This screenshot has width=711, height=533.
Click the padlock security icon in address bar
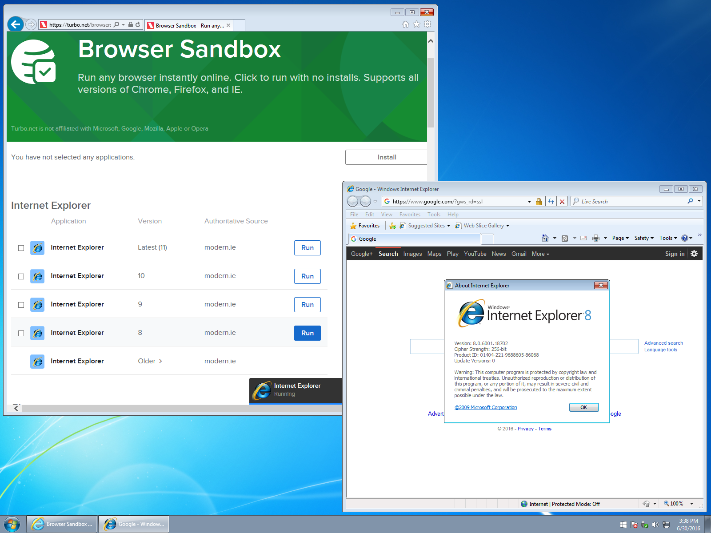click(x=539, y=201)
